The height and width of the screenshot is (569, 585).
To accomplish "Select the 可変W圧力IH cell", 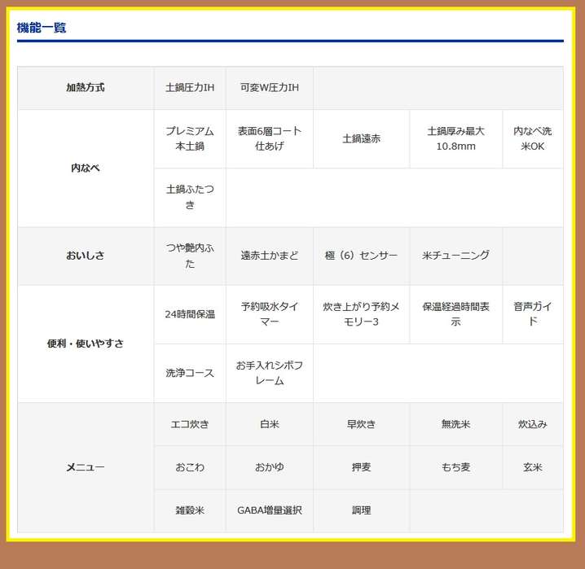I will coord(270,87).
